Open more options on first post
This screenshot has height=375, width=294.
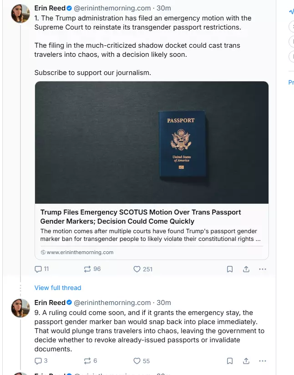[x=263, y=269]
